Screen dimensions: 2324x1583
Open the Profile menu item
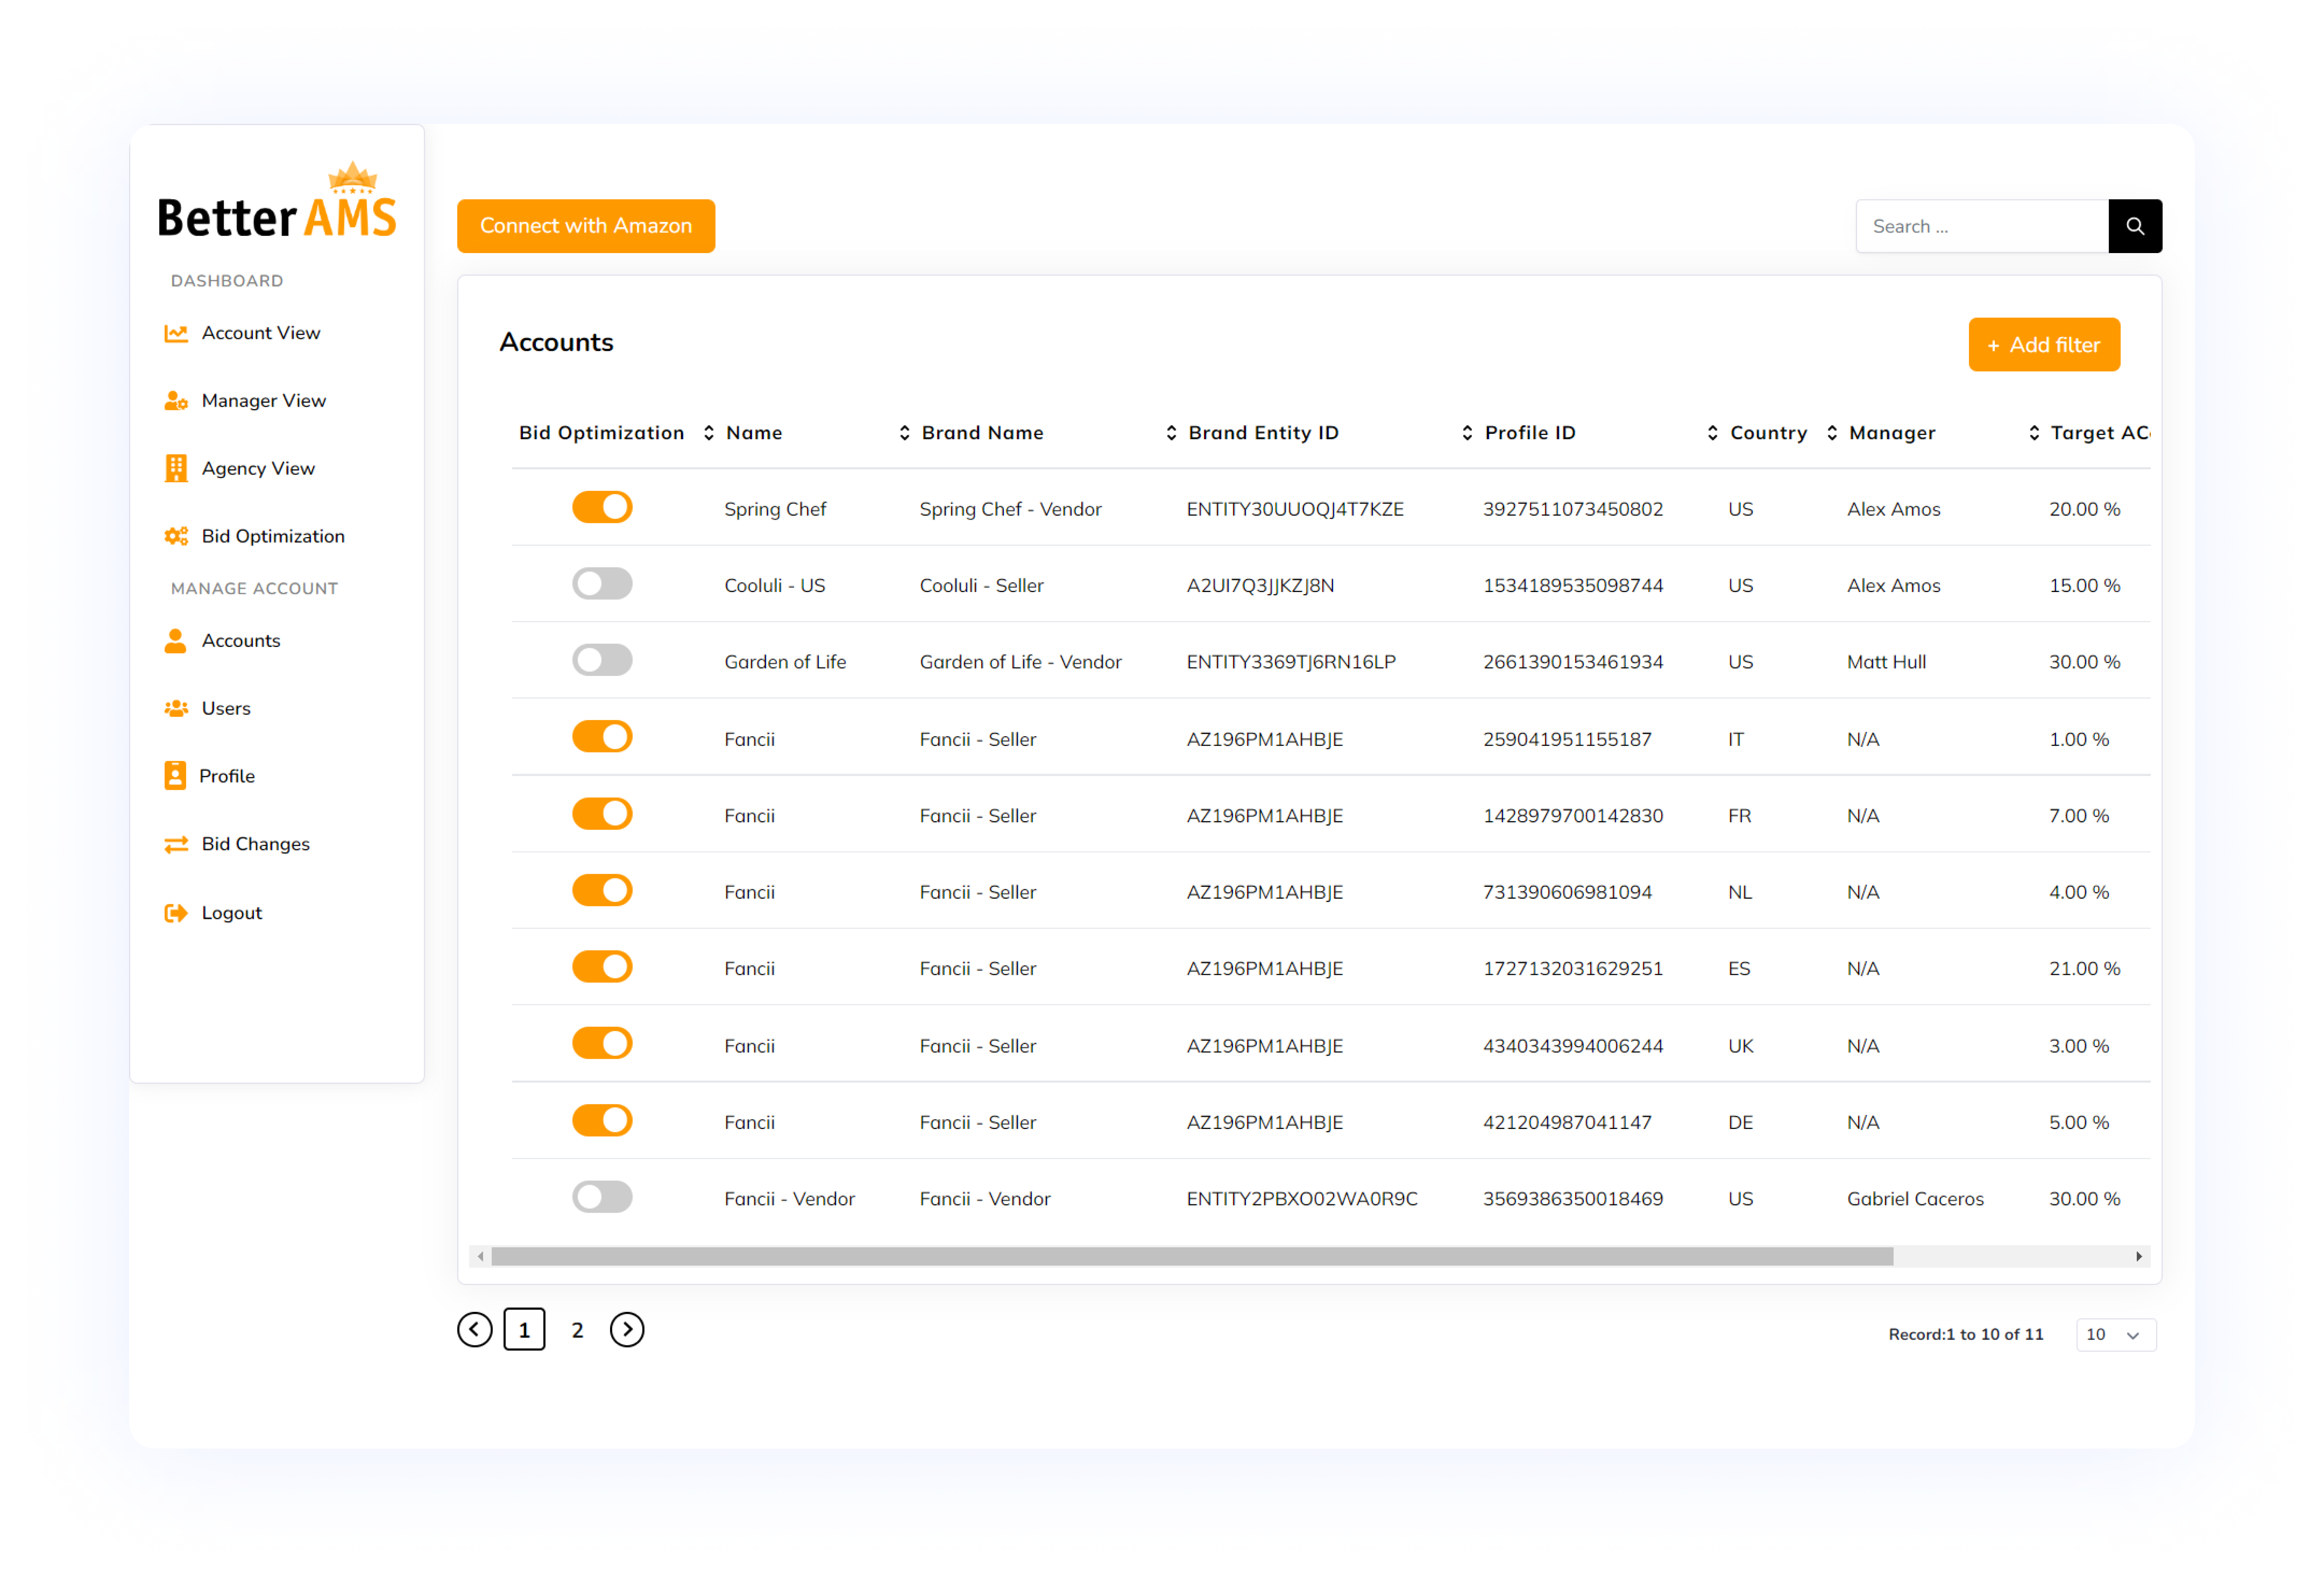227,776
